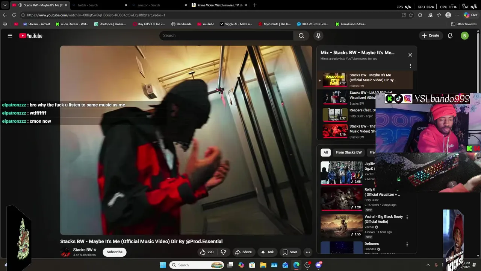This screenshot has height=271, width=481.
Task: Open YouTube notifications bell
Action: pos(450,35)
